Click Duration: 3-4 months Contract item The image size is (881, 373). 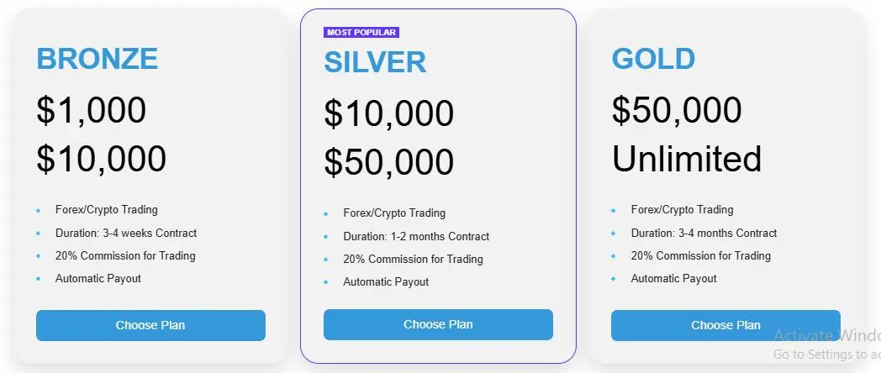(704, 234)
